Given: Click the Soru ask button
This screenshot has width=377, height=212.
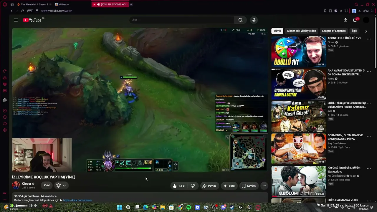Looking at the screenshot, I should pos(229,186).
